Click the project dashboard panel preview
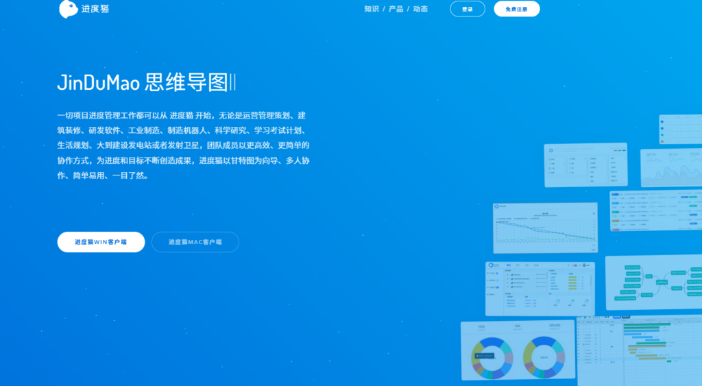Image resolution: width=702 pixels, height=386 pixels. pyautogui.click(x=540, y=288)
